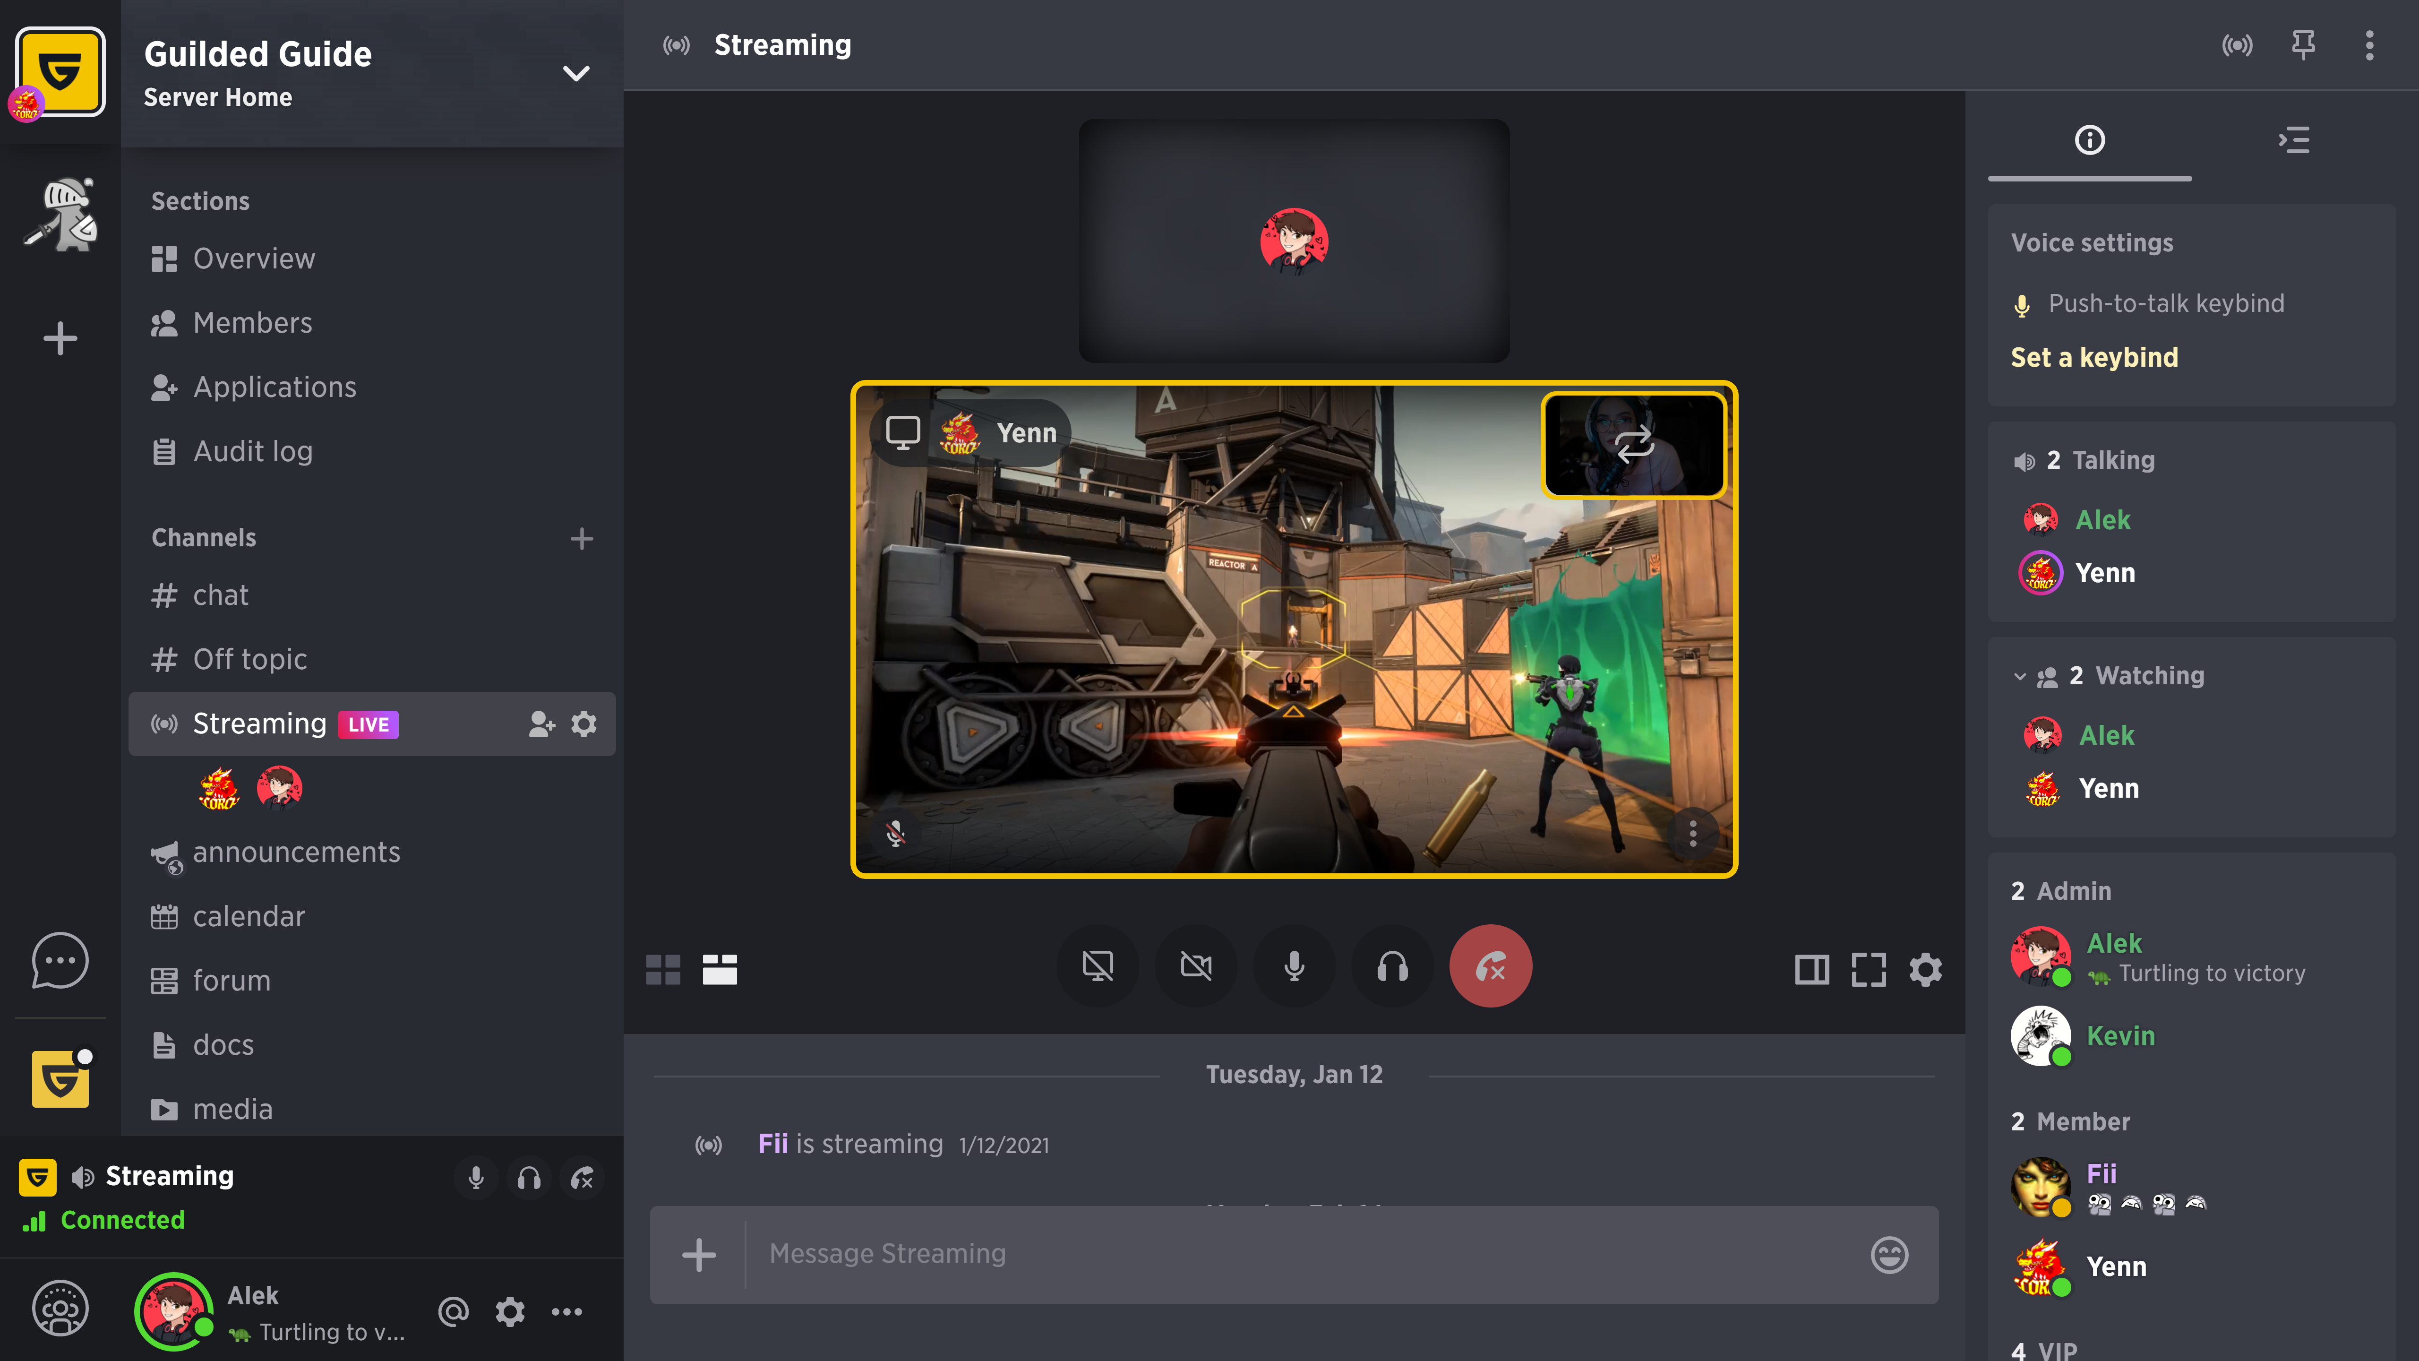The width and height of the screenshot is (2419, 1361).
Task: Select the list tab in right panel
Action: (2294, 141)
